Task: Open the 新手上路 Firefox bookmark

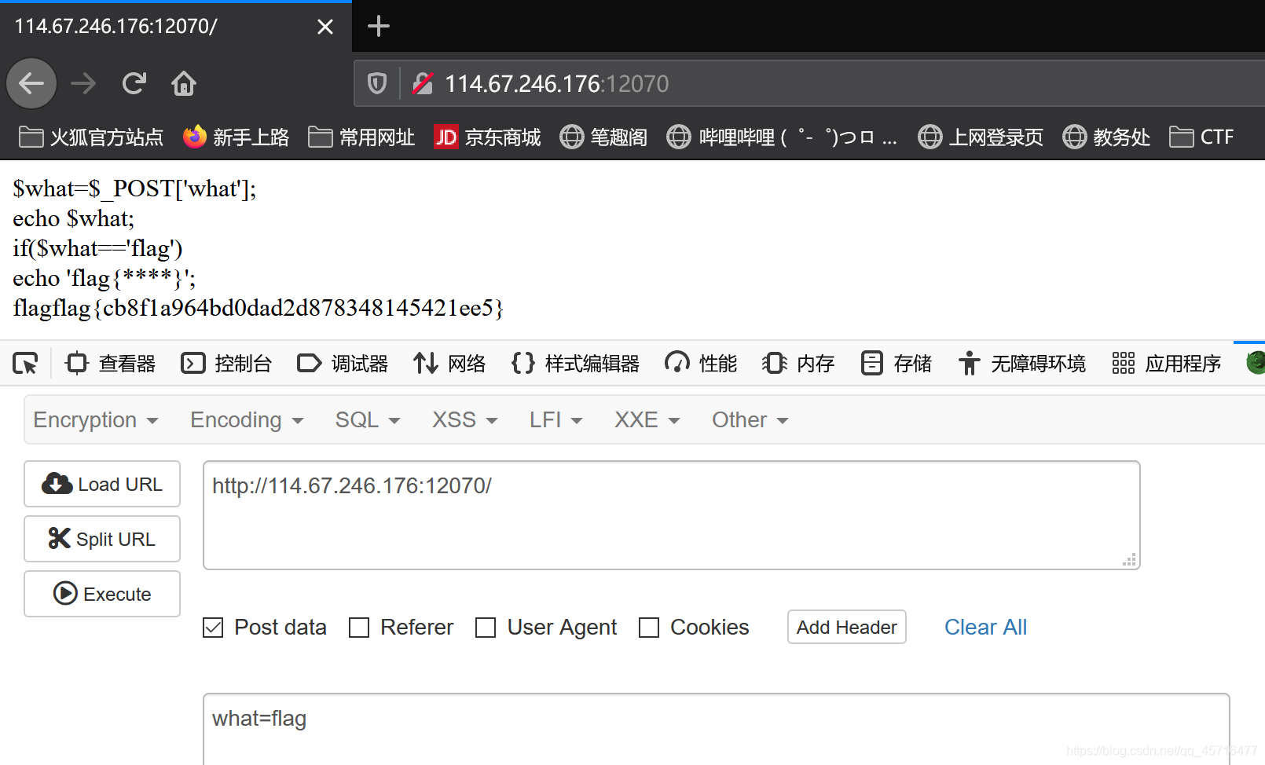Action: pos(236,137)
